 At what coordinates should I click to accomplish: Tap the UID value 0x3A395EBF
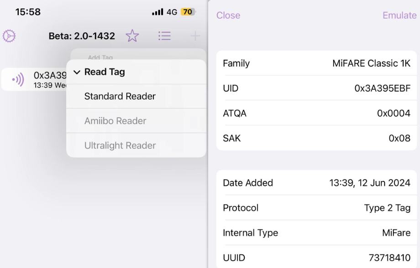[382, 88]
